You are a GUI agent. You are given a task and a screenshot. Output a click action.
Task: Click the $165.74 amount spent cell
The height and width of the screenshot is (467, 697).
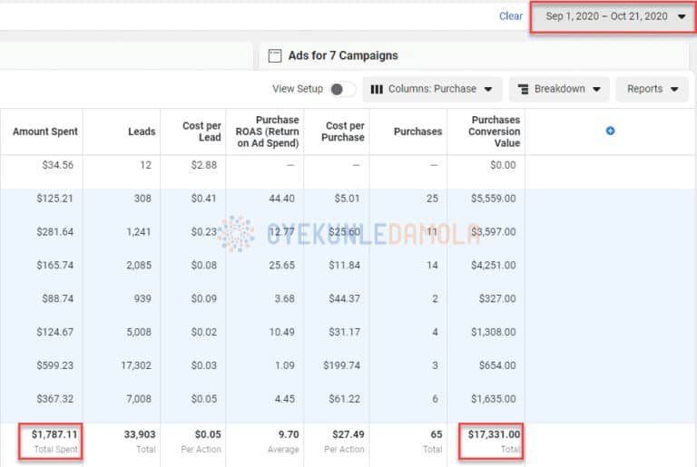pyautogui.click(x=54, y=266)
